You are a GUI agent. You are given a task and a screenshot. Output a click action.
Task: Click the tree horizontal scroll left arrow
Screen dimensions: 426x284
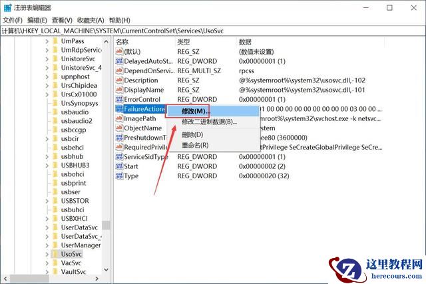(x=5, y=279)
